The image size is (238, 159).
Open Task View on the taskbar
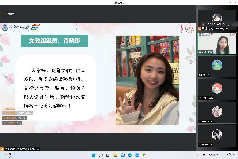[x=108, y=155]
